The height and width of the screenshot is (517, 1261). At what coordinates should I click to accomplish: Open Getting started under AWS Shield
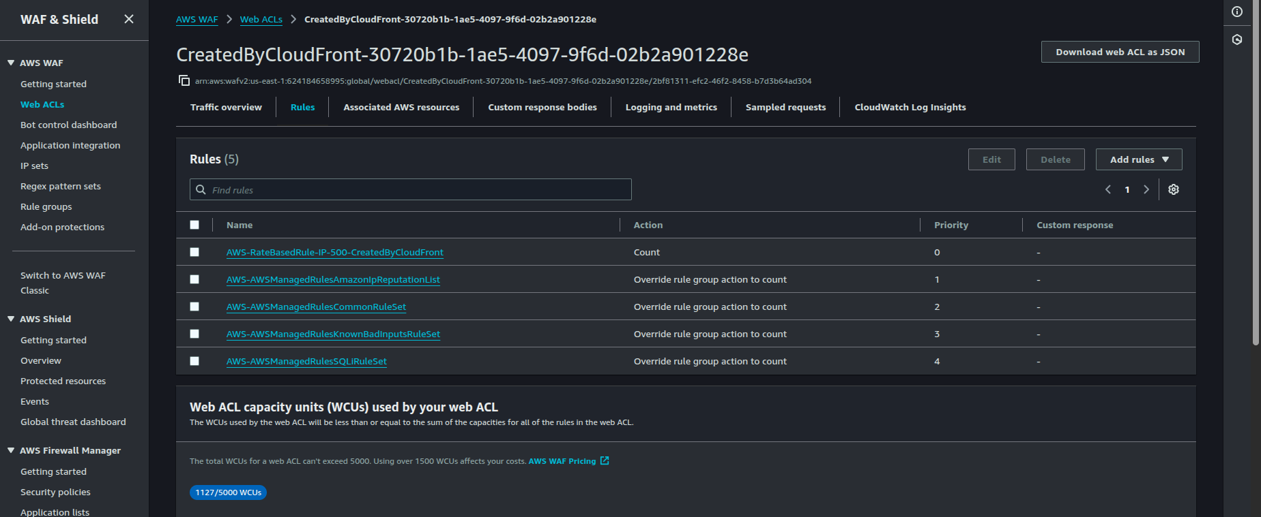[53, 340]
